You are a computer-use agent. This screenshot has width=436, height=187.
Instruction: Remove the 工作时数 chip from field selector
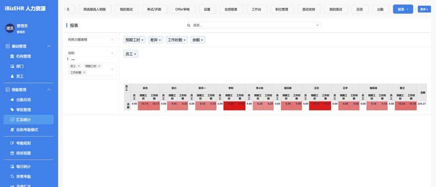84,72
